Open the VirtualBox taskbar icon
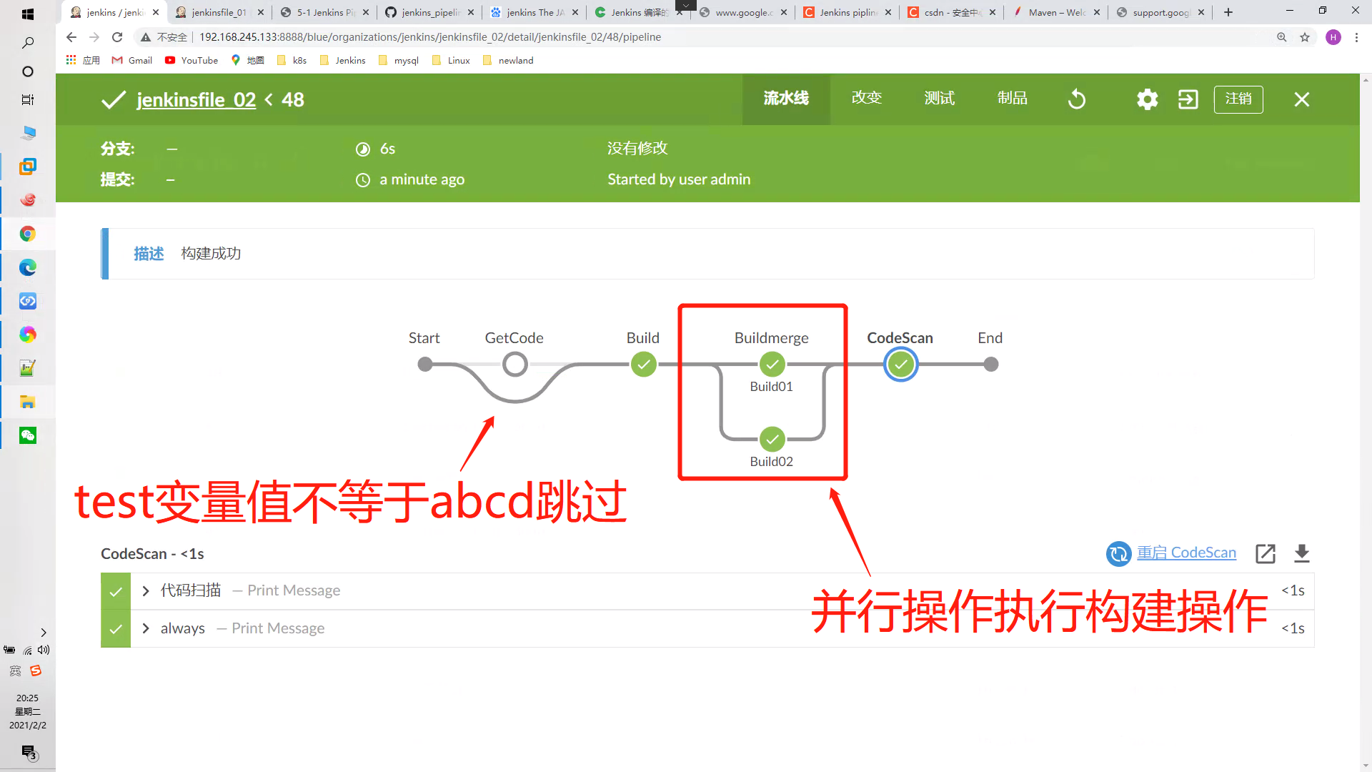 pyautogui.click(x=28, y=167)
